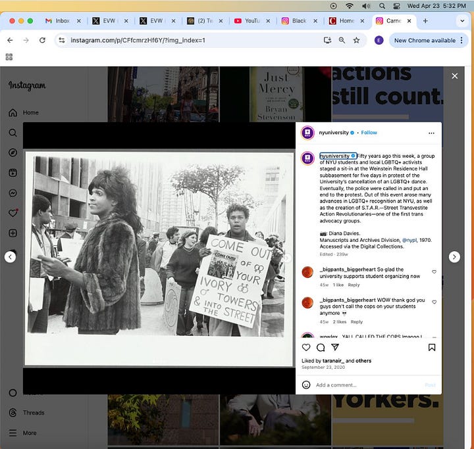The image size is (474, 449).
Task: Save the post with bookmark icon
Action: coord(432,348)
